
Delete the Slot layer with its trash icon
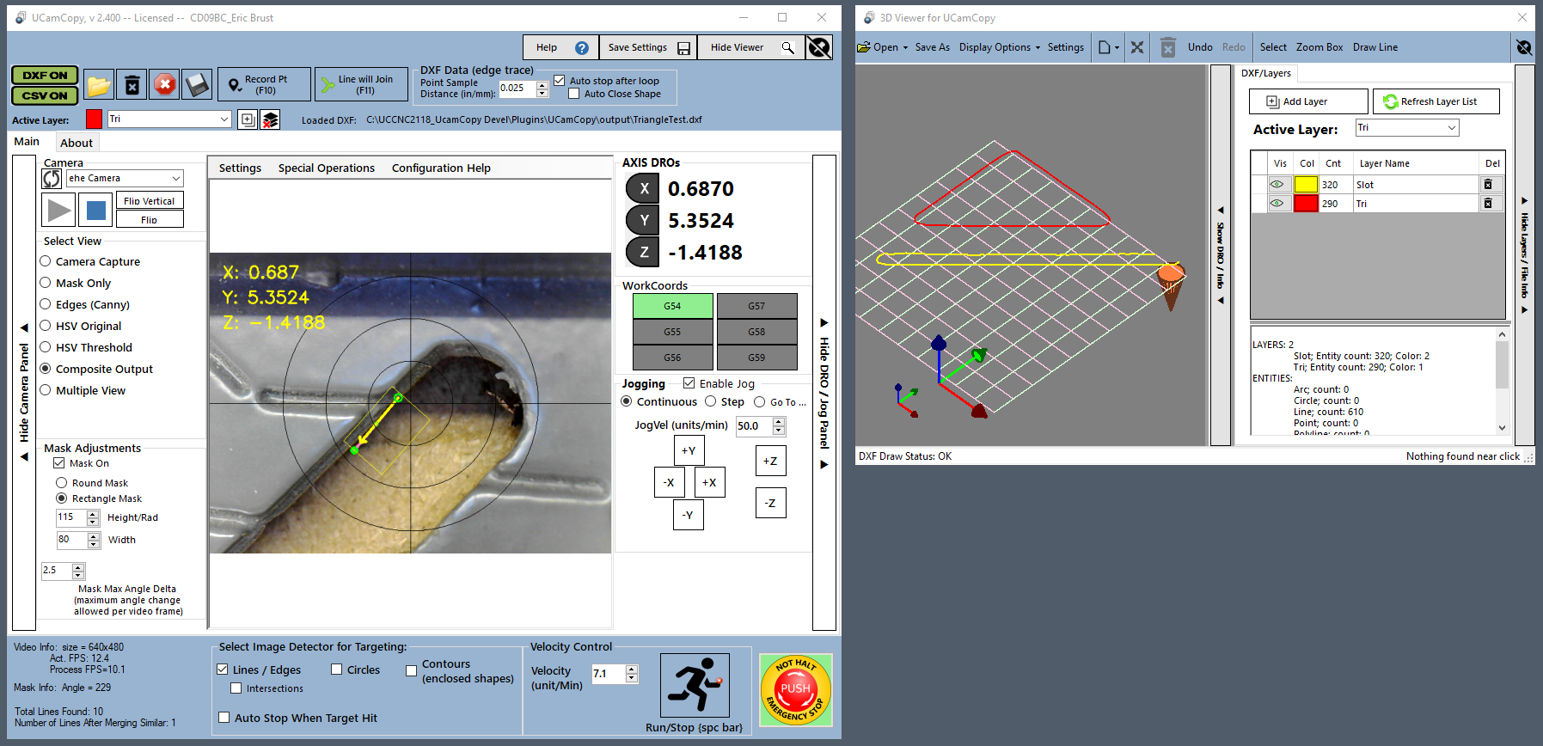coord(1488,185)
